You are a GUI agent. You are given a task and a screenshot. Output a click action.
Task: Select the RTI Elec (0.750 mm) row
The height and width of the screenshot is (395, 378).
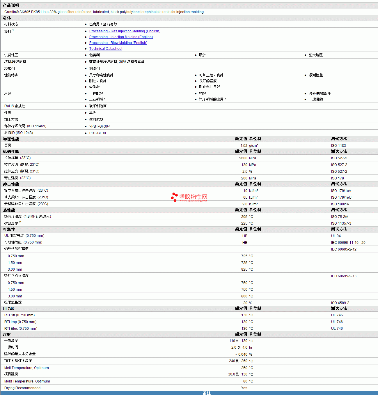coord(189,329)
